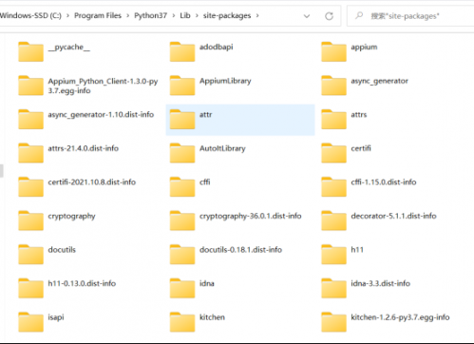The height and width of the screenshot is (344, 474).
Task: Click the search magnifier icon
Action: pos(359,15)
